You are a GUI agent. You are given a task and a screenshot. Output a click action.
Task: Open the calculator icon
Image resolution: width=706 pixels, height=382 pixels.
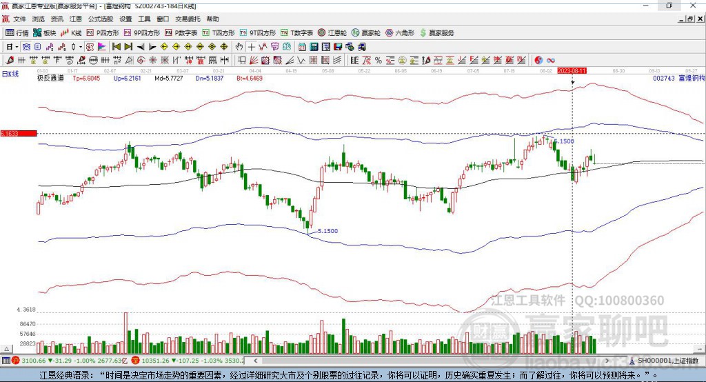314,47
